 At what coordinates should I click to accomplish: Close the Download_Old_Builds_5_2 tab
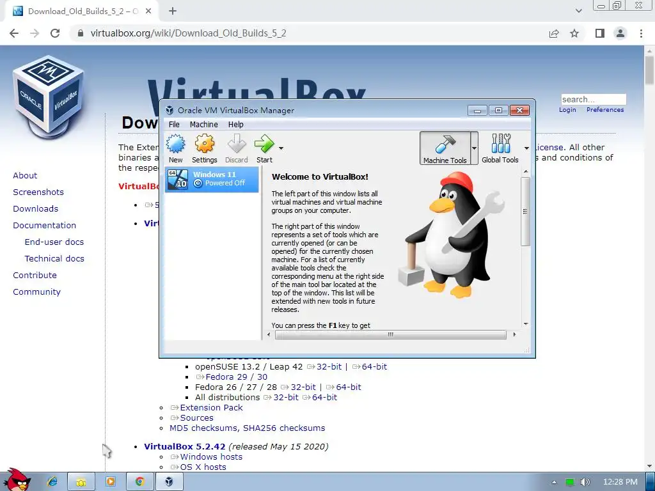point(148,12)
